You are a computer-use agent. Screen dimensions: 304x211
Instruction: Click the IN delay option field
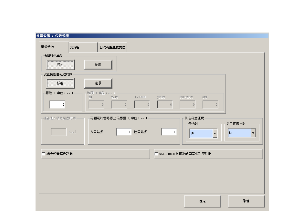coord(96,104)
